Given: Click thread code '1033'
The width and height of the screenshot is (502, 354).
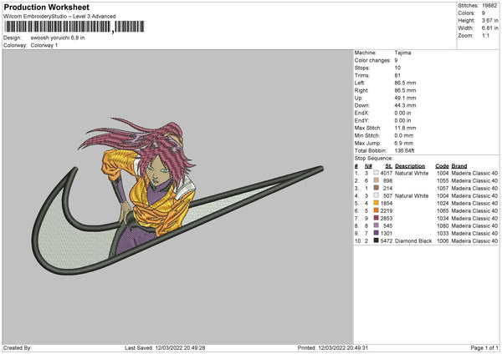Looking at the screenshot, I should pyautogui.click(x=443, y=233).
